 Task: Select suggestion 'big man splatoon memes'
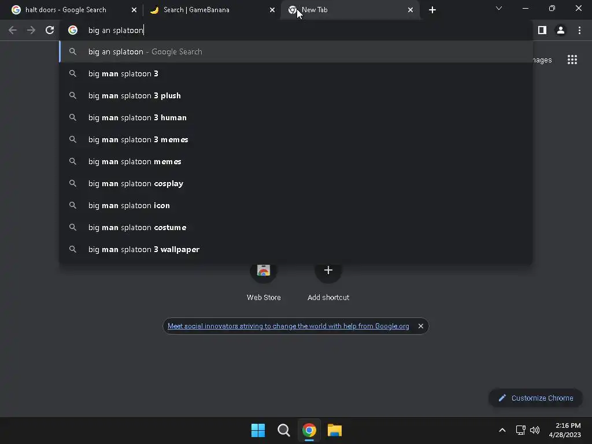[x=296, y=162]
